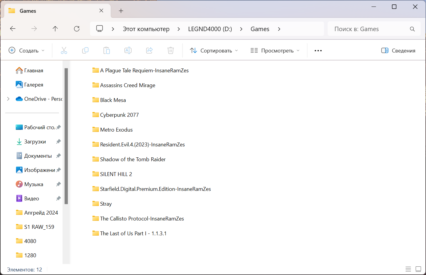The height and width of the screenshot is (275, 426).
Task: Open the S1 RAW_159 sidebar folder
Action: pyautogui.click(x=35, y=227)
